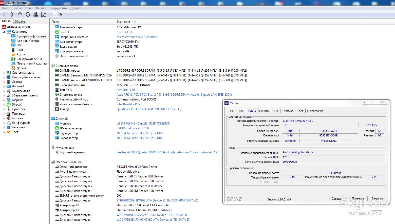Switch to the Графика tab in CPU-Z

(x=288, y=111)
